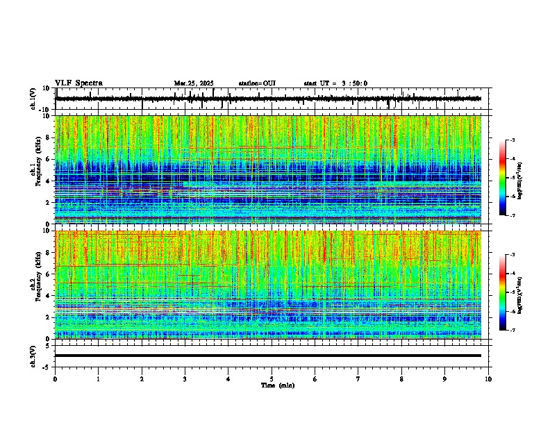Select the date text "Mar.25, 2025"
The image size is (550, 425).
(x=194, y=83)
